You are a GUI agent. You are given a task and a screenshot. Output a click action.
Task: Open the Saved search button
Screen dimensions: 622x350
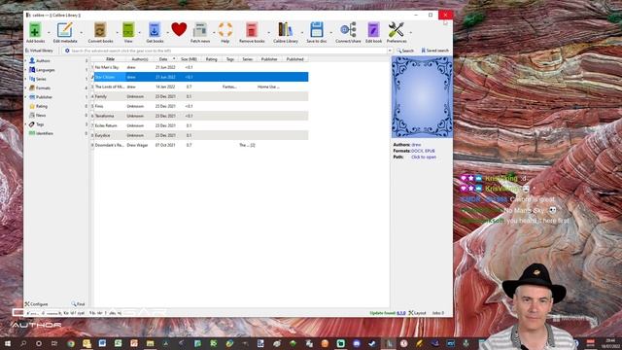tap(434, 51)
